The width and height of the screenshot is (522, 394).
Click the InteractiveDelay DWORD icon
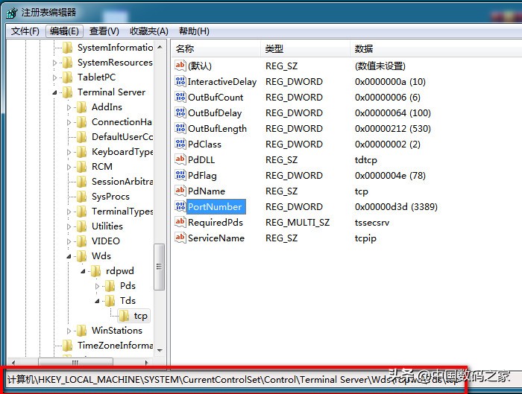pyautogui.click(x=180, y=82)
